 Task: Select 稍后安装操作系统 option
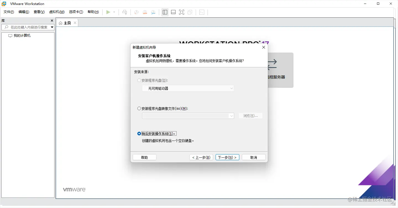[139, 133]
